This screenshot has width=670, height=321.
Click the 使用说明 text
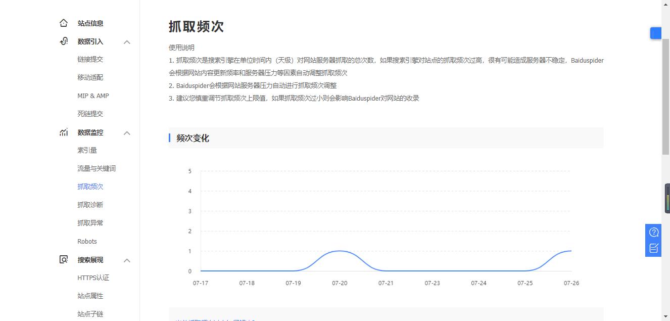[x=181, y=48]
